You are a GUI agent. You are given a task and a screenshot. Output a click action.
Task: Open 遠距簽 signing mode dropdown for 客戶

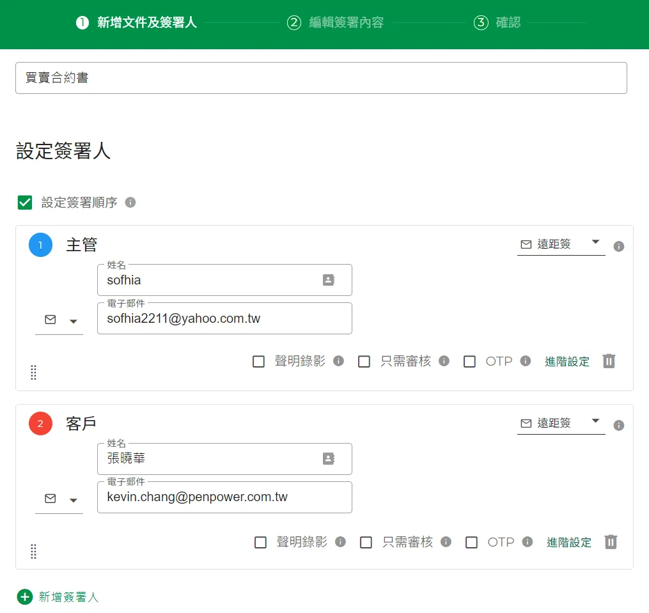coord(561,423)
